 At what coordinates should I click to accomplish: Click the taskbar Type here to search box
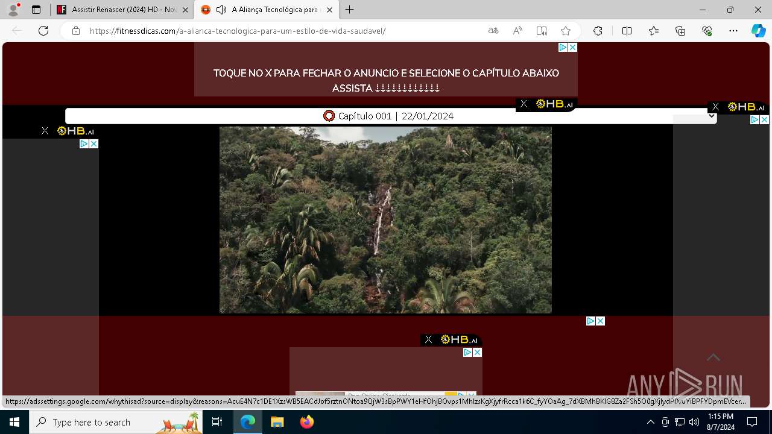tap(116, 422)
